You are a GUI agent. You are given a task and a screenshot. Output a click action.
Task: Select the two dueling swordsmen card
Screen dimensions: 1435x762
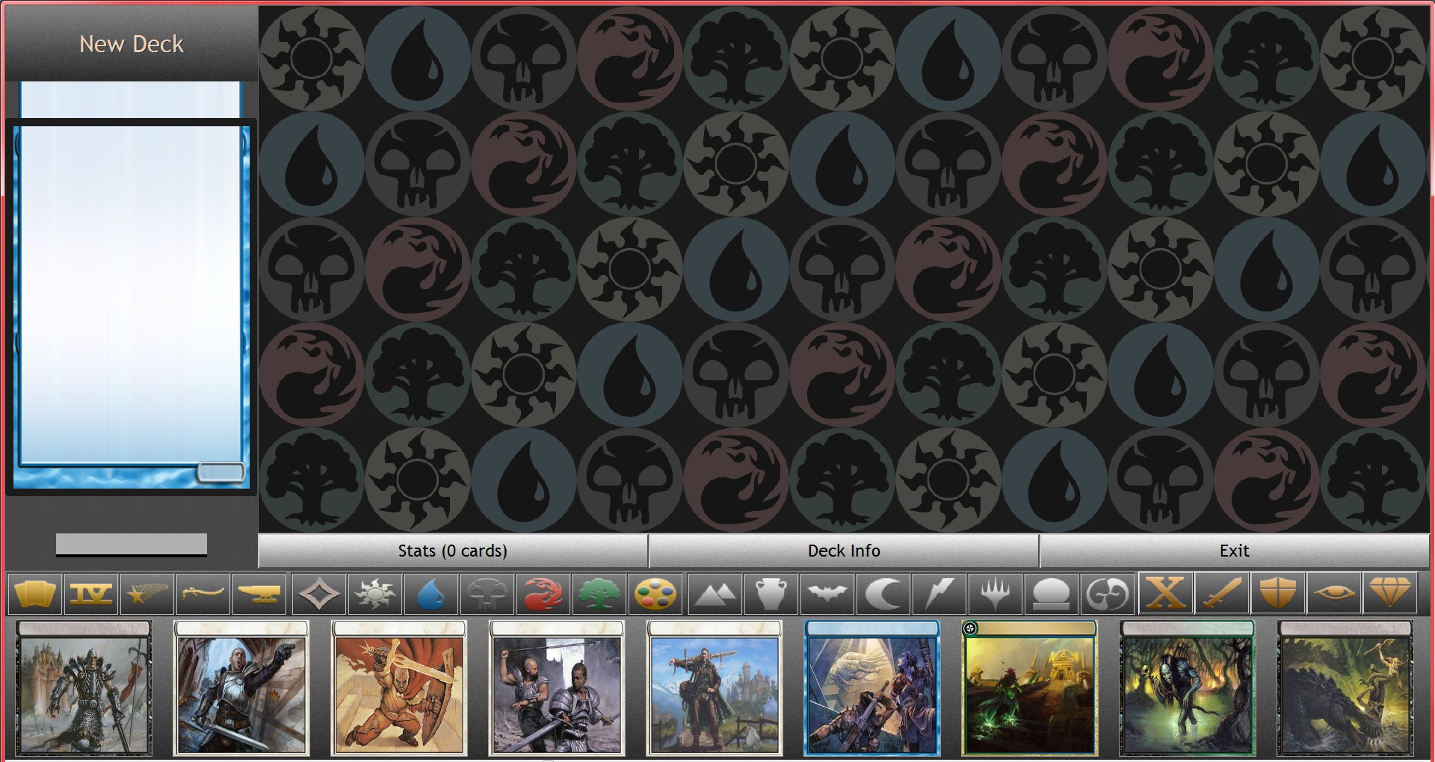coord(557,688)
